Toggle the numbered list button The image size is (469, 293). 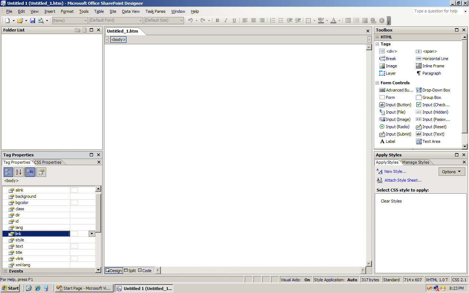(273, 21)
